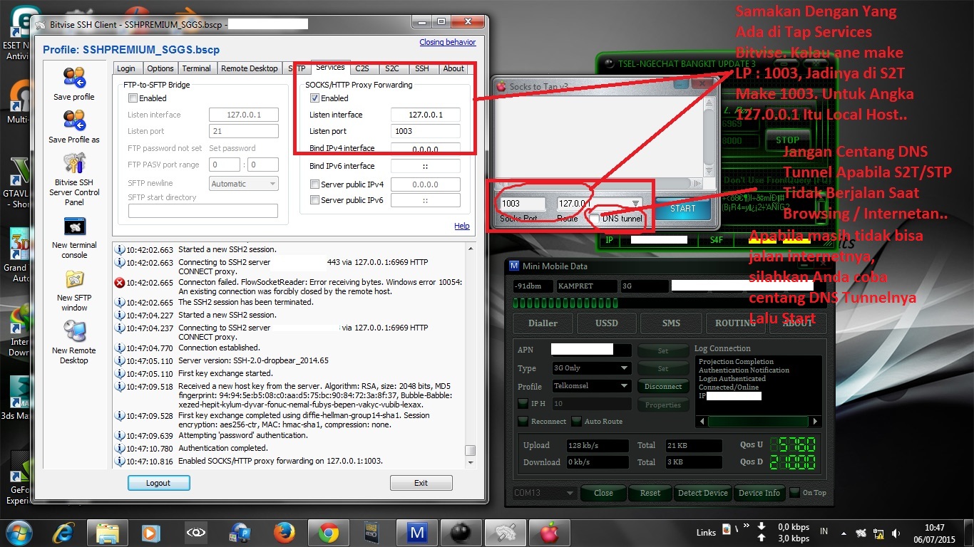The image size is (974, 547).
Task: Click the TSEL-NGECHAT window orb icon
Action: (x=609, y=63)
